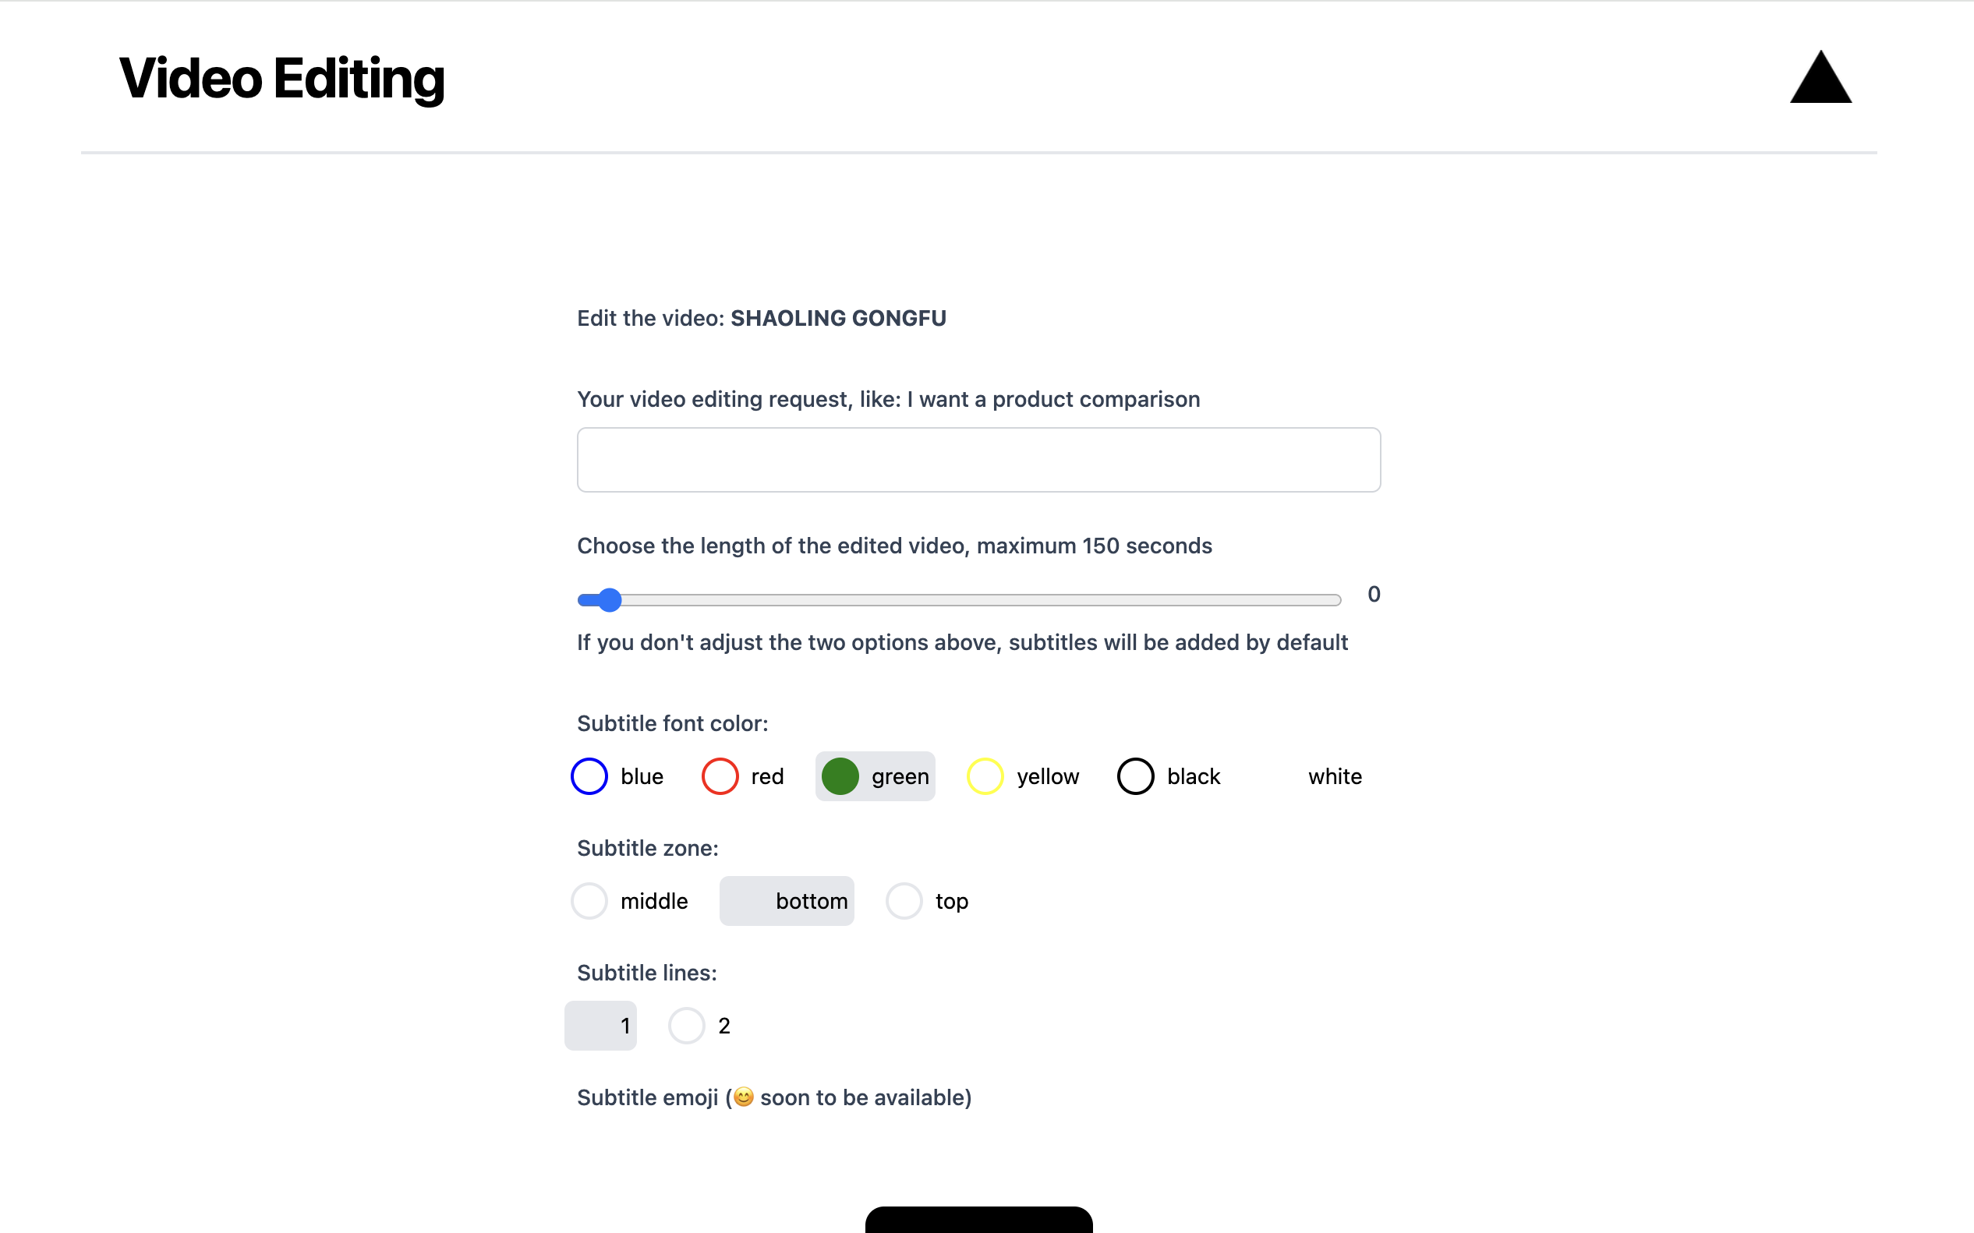Click the black triangle logo icon
This screenshot has width=1974, height=1233.
(1820, 79)
